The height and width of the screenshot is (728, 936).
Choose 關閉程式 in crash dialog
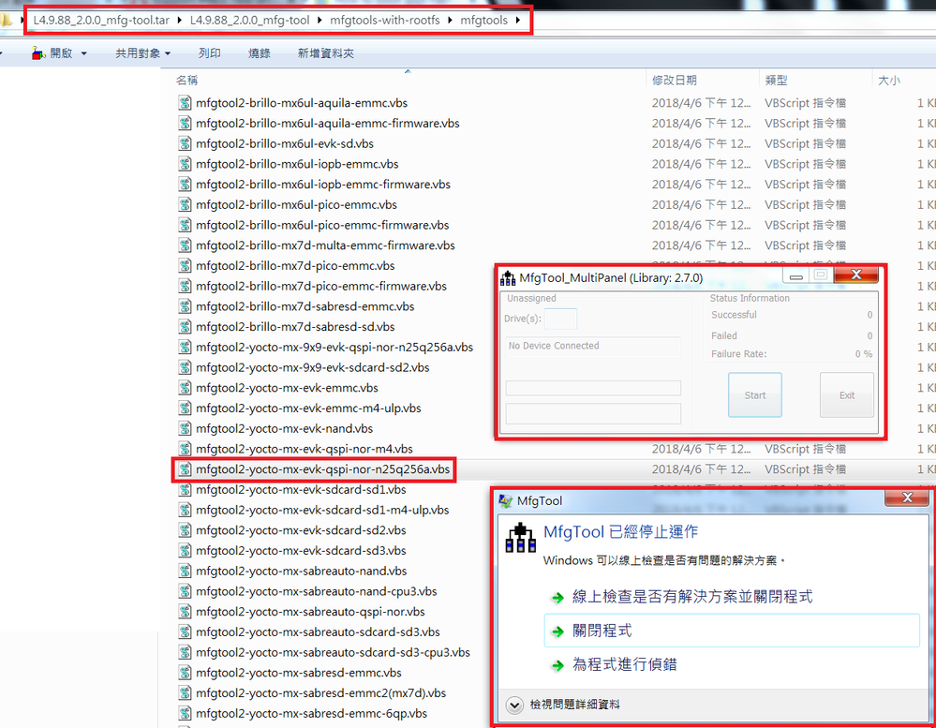(731, 631)
